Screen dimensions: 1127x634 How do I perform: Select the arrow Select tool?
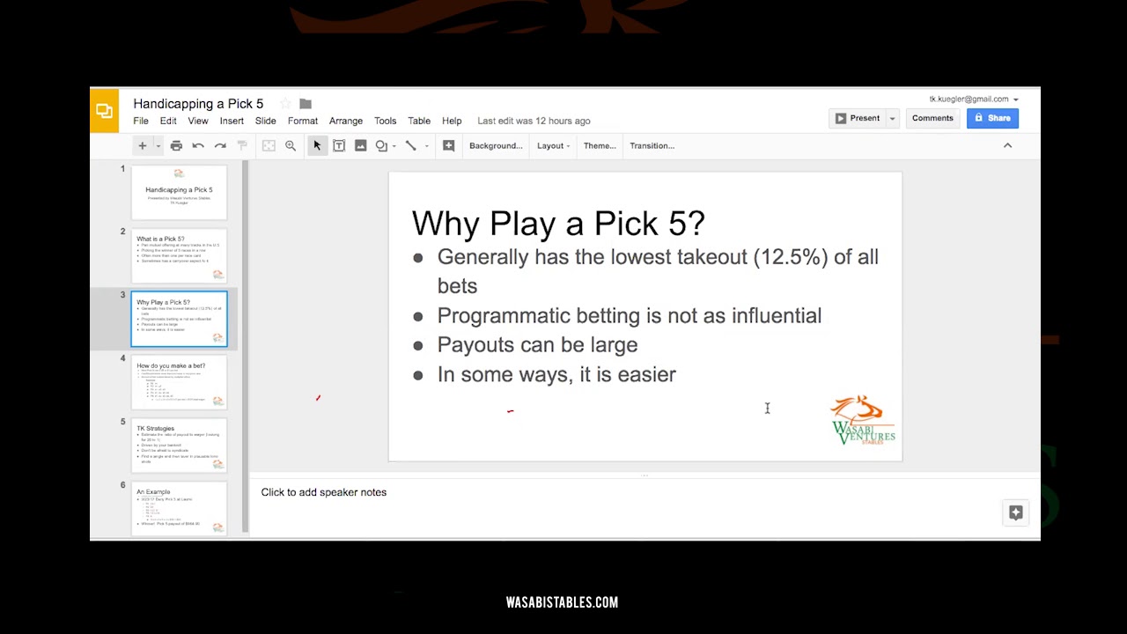coord(317,145)
